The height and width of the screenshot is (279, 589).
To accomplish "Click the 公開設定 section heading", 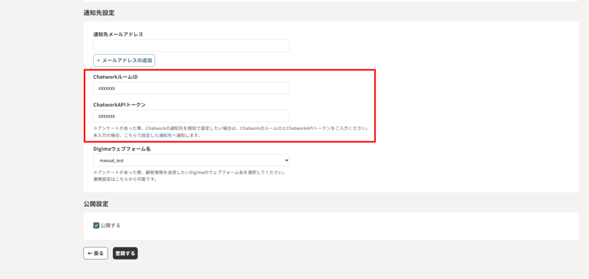I will pos(96,204).
